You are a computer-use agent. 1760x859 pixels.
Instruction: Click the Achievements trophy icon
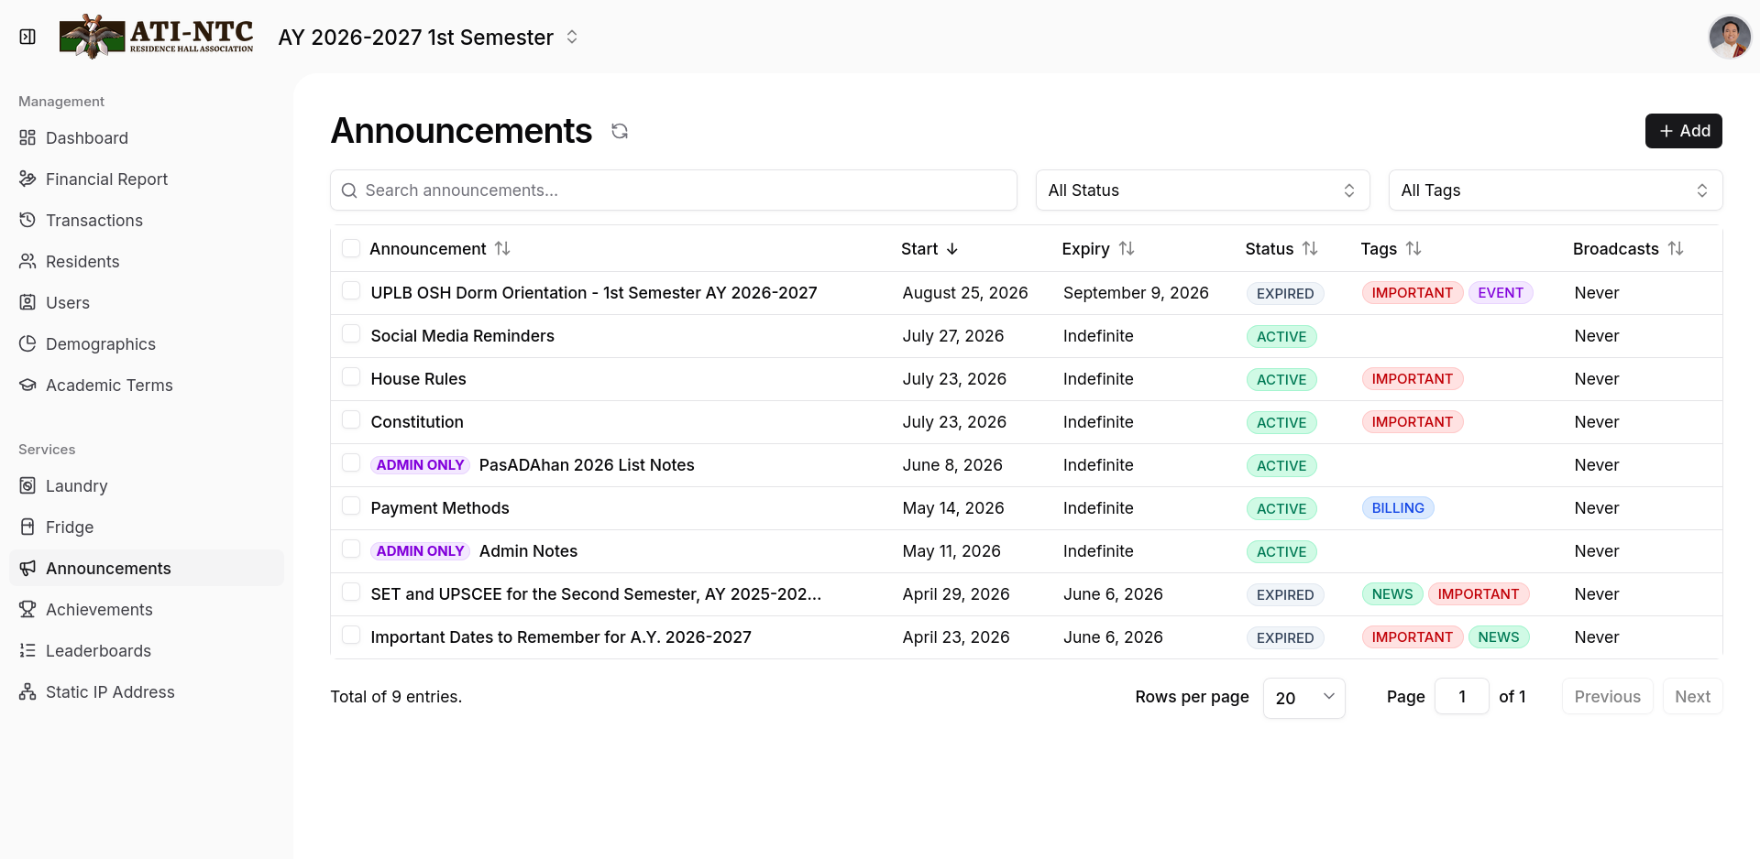coord(27,609)
